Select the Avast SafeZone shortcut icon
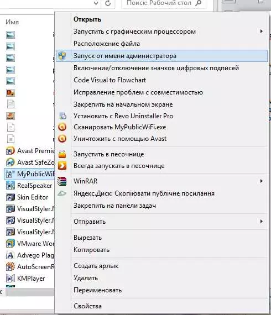Screen dimensions: 271x315 click(11, 162)
